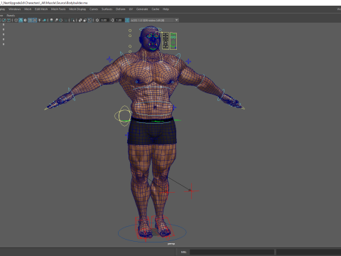Select the blue cross control near right shoulder
The height and width of the screenshot is (256, 341).
(x=188, y=61)
